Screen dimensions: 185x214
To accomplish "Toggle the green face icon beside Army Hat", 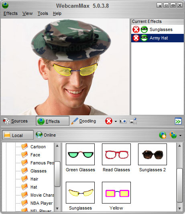I will tap(144, 38).
